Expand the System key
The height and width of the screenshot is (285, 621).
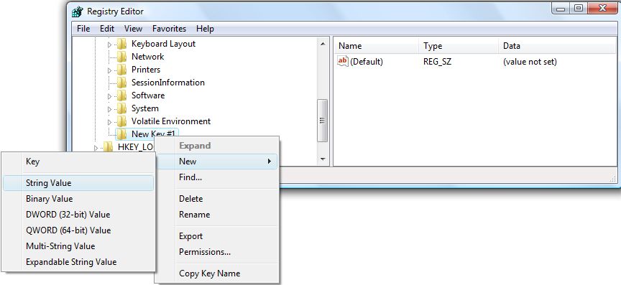coord(110,109)
